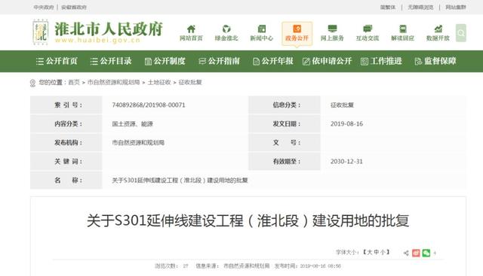Open the 公开目录 menu item
Screen dimensions: 483x276
[x=111, y=61]
